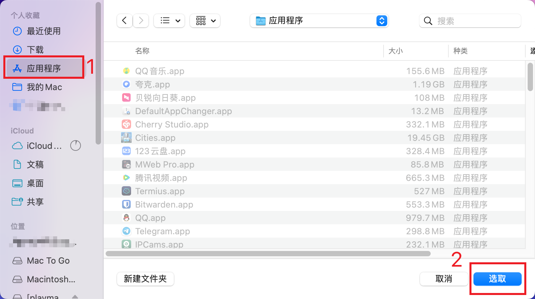This screenshot has width=535, height=299.
Task: Confirm with the 选取 button
Action: [x=498, y=279]
